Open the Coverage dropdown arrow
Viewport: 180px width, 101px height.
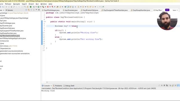tap(45, 7)
